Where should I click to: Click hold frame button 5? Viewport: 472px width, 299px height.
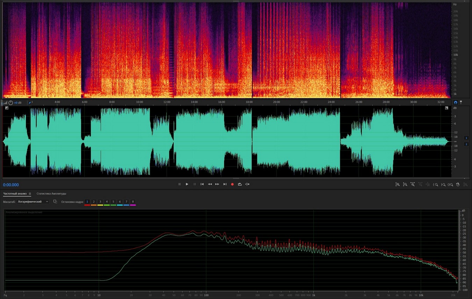coord(113,202)
